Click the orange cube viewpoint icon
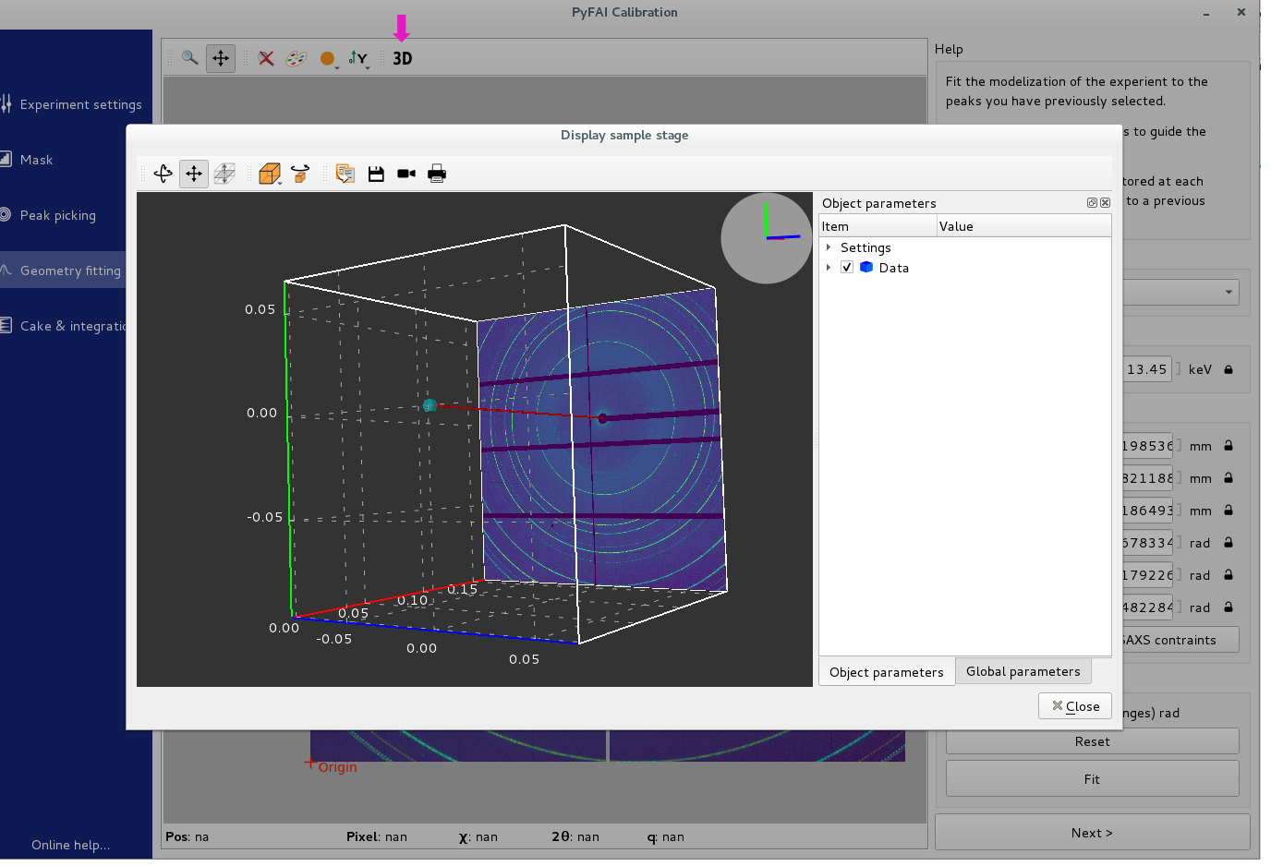 pos(269,174)
